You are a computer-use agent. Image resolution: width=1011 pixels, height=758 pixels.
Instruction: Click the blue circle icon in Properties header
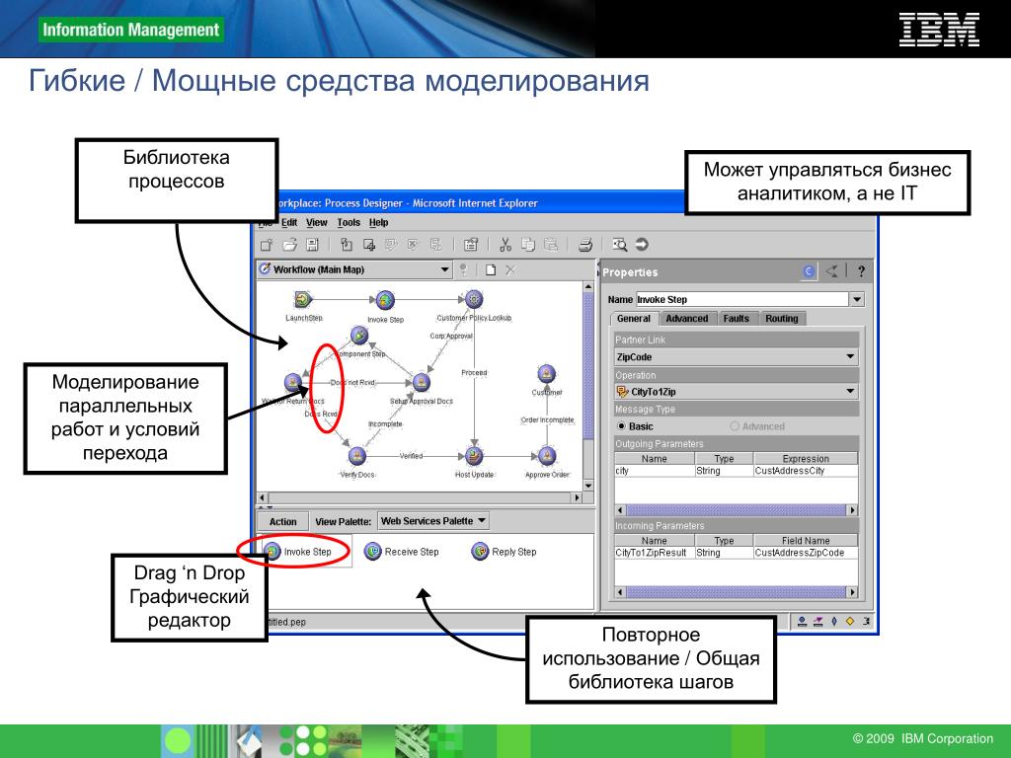(809, 271)
